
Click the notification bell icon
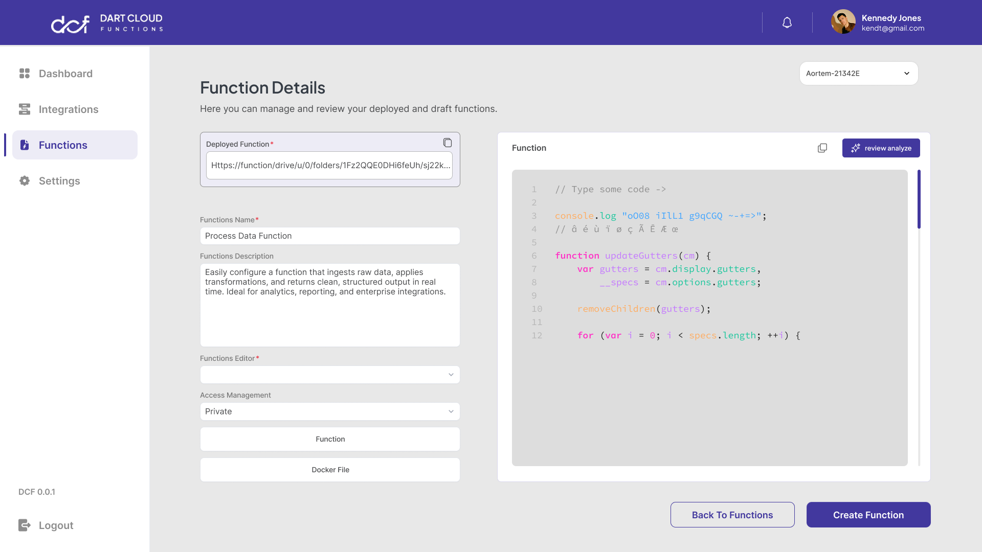(x=787, y=22)
